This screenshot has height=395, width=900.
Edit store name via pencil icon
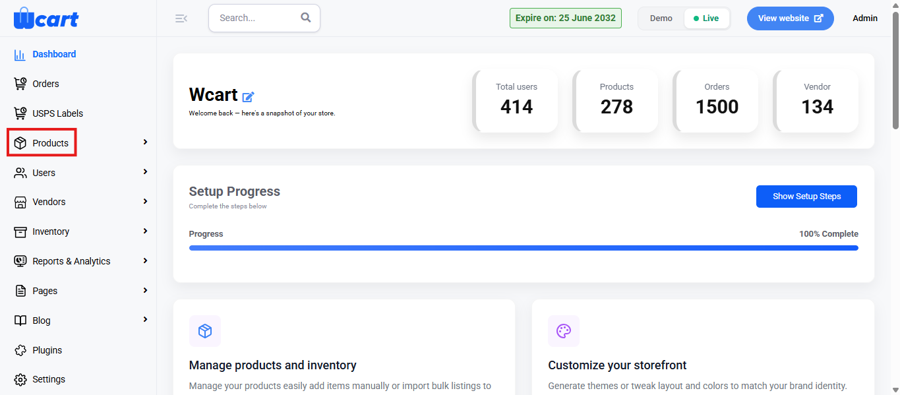coord(248,97)
